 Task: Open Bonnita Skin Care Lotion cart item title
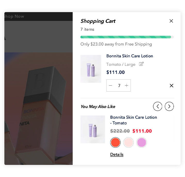130,56
